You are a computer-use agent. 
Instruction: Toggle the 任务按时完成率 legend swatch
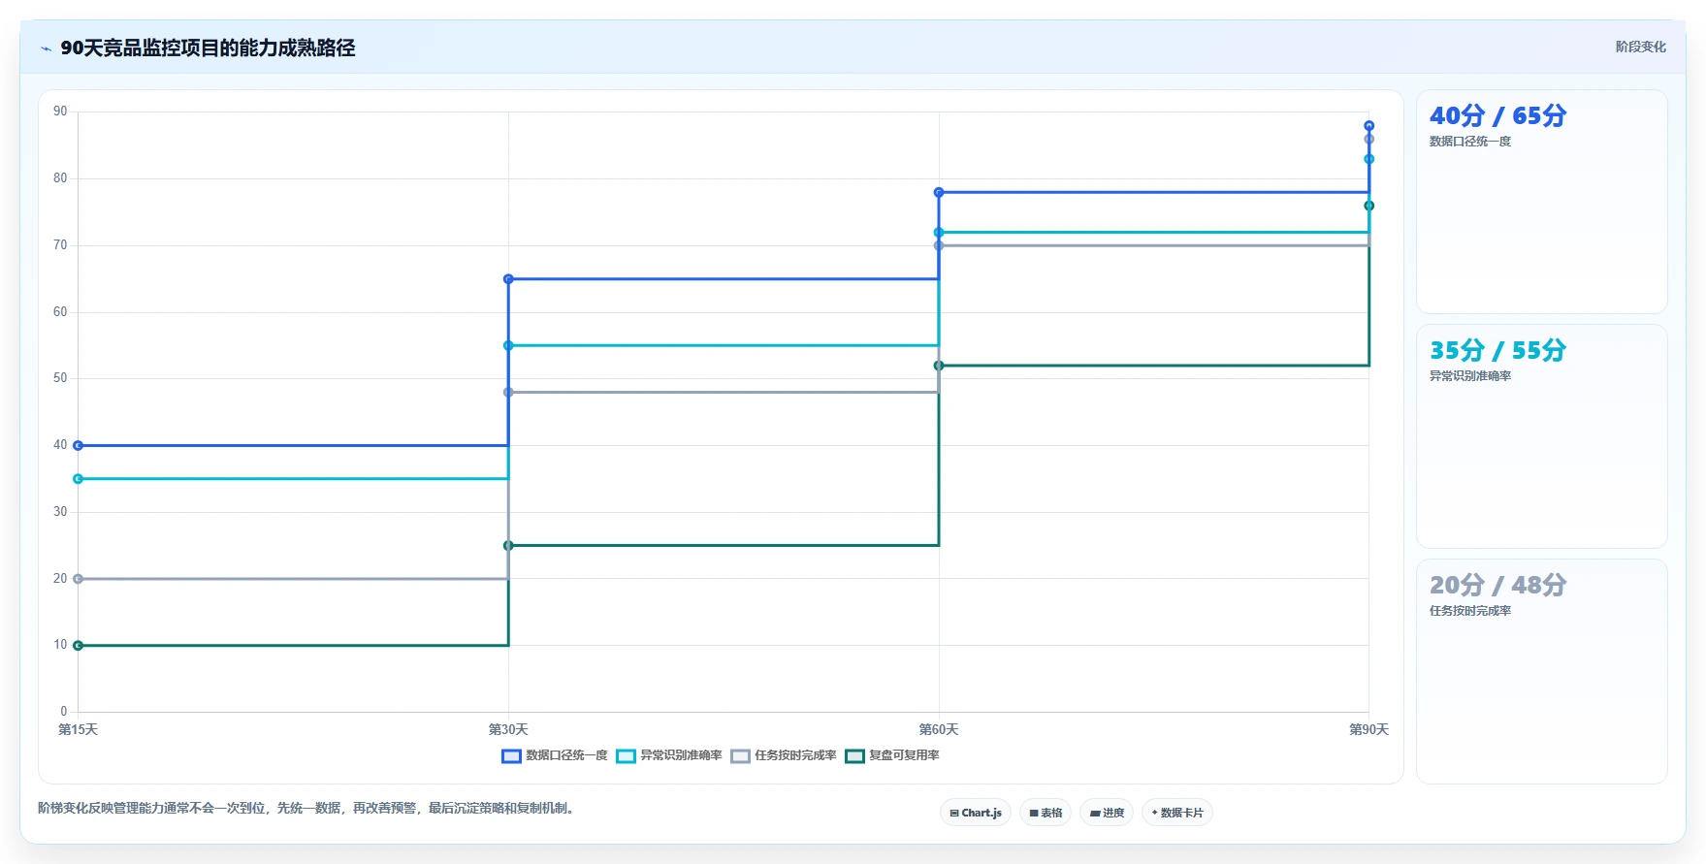740,756
